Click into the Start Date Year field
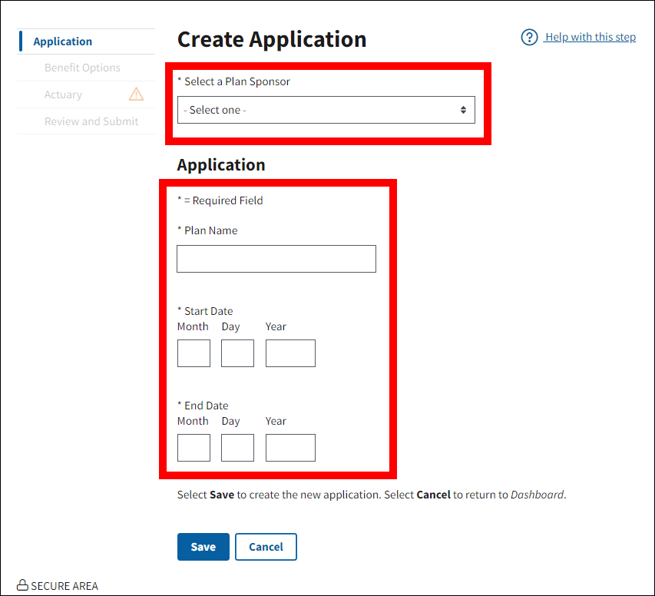 (290, 353)
